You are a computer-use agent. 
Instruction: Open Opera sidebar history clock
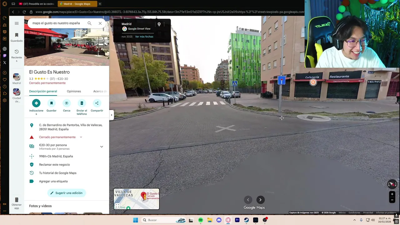point(5,87)
